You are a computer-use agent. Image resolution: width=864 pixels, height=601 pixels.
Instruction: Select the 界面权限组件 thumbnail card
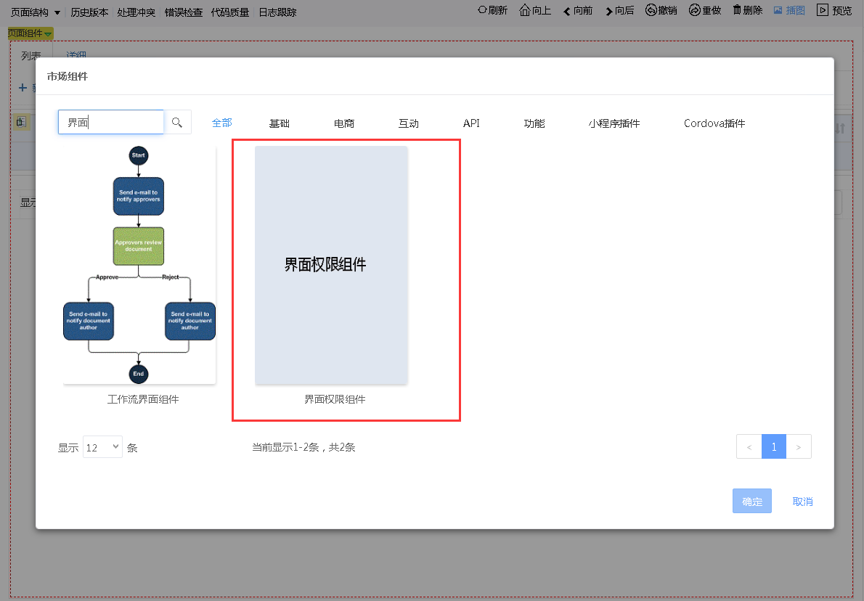331,265
